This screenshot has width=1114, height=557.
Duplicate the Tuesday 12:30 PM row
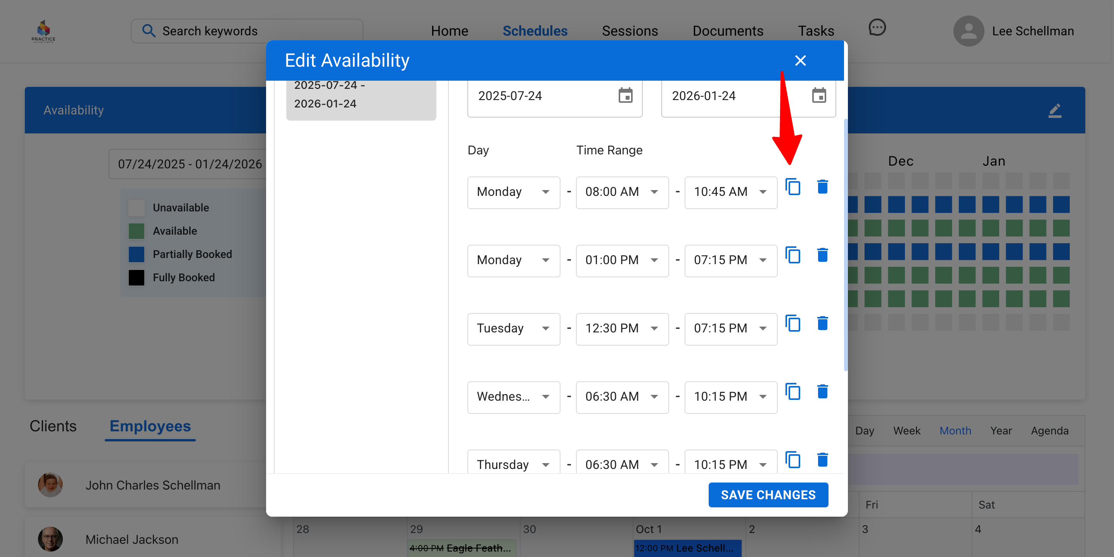coord(793,323)
